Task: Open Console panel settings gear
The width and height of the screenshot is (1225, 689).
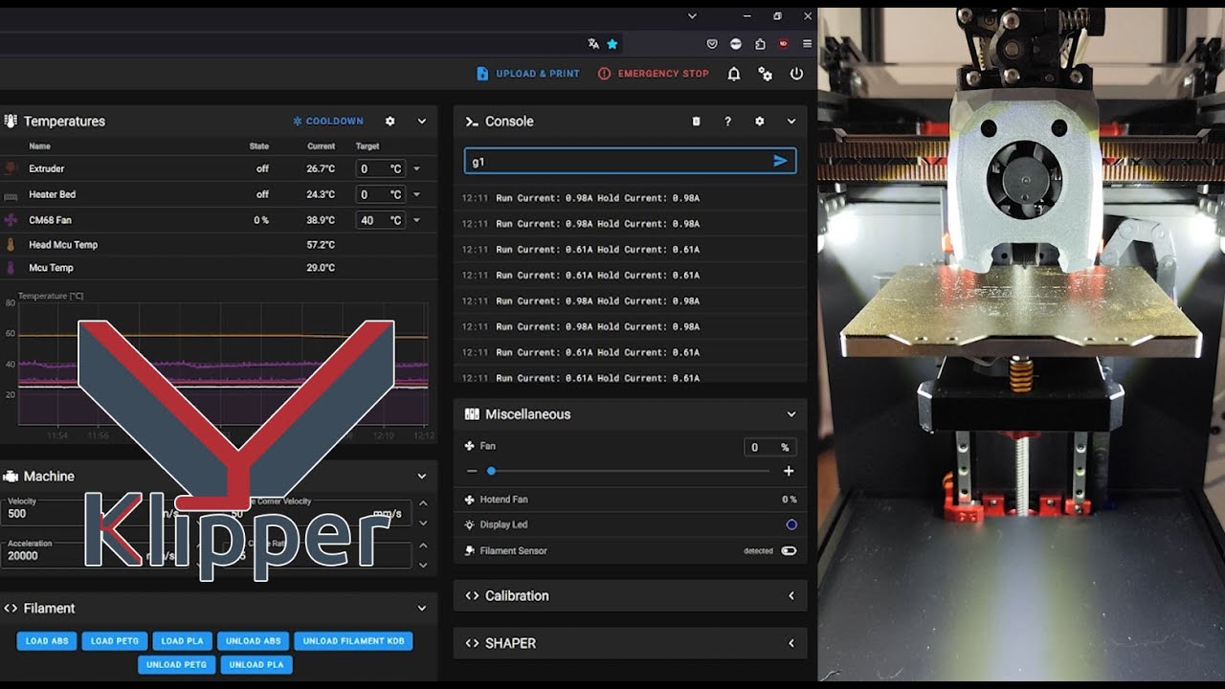Action: click(x=759, y=122)
